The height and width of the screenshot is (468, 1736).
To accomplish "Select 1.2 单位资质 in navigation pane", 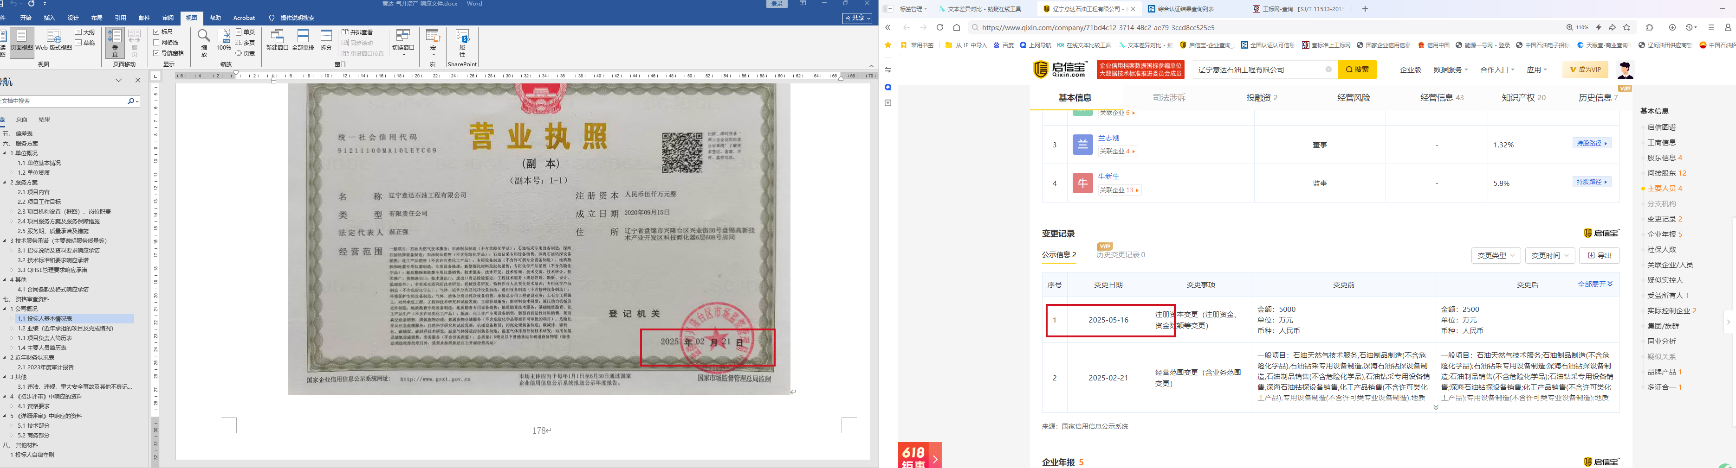I will [x=34, y=173].
